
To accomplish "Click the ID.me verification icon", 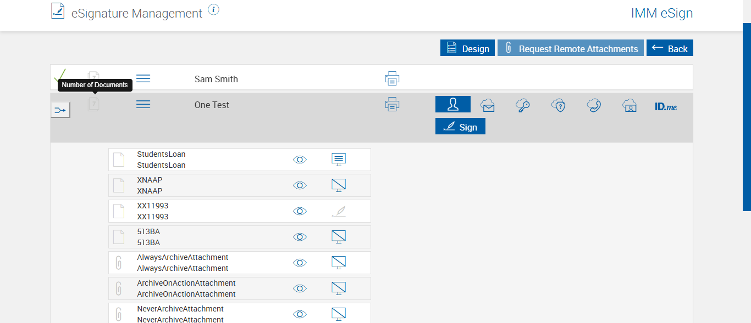I will (666, 106).
